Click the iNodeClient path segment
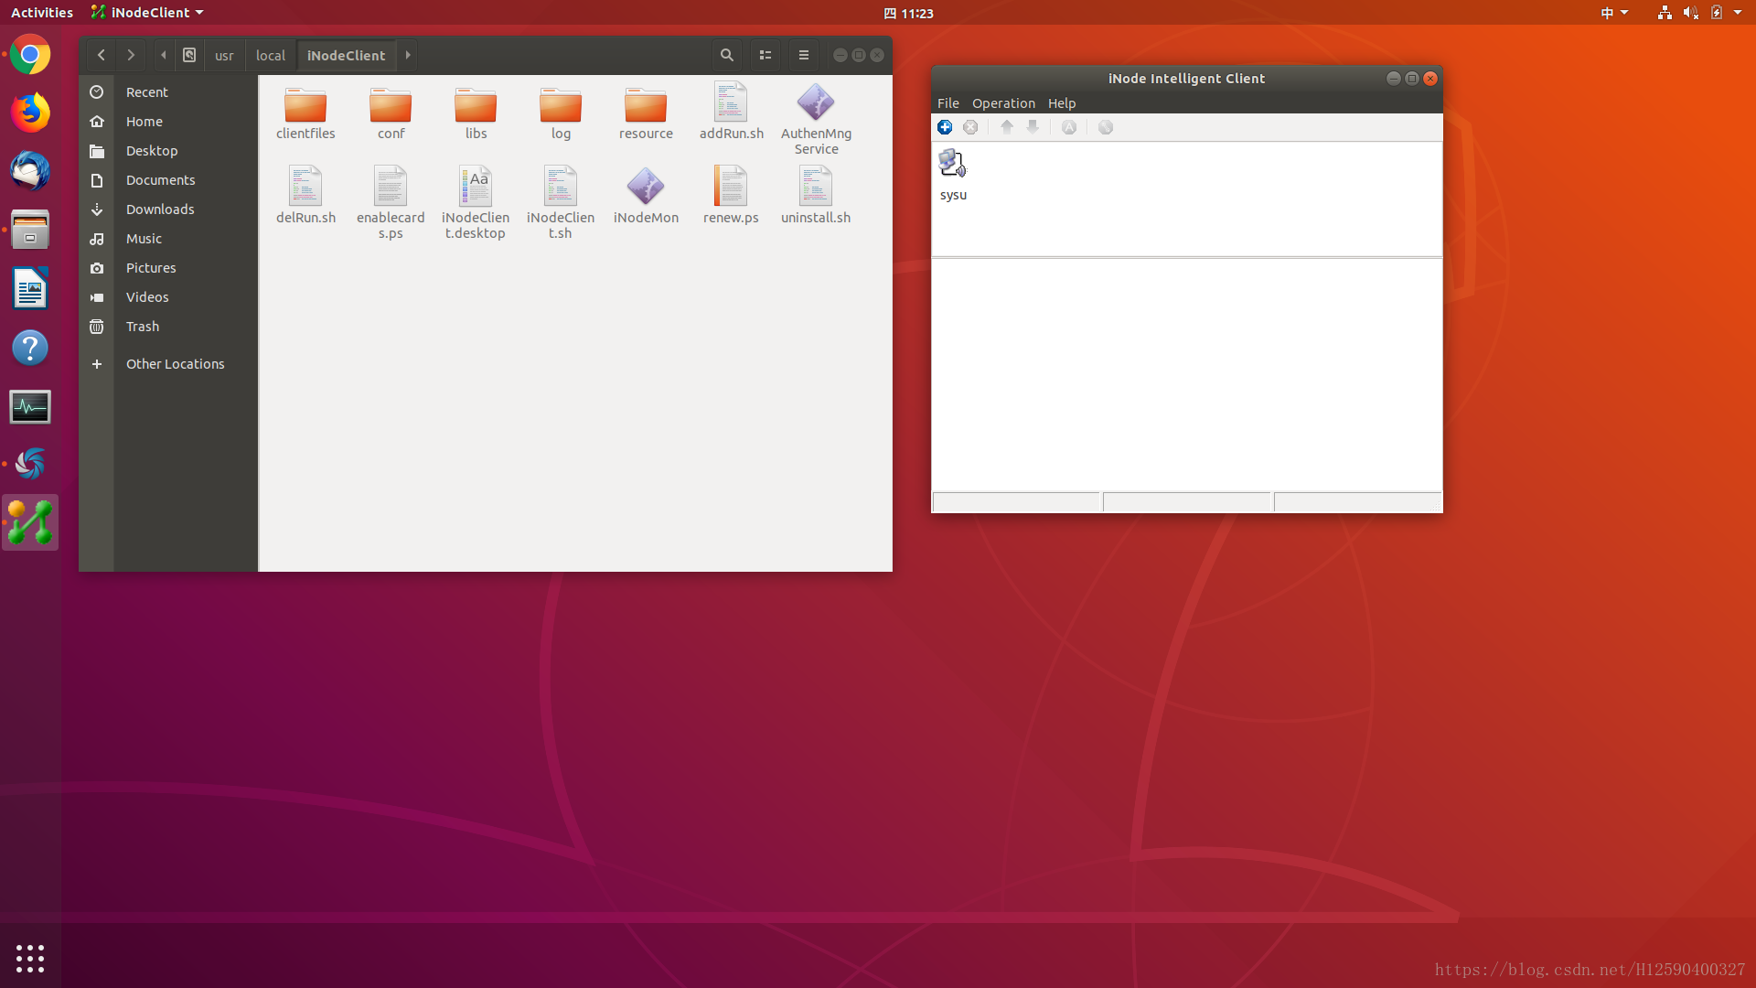Viewport: 1756px width, 988px height. click(x=347, y=55)
